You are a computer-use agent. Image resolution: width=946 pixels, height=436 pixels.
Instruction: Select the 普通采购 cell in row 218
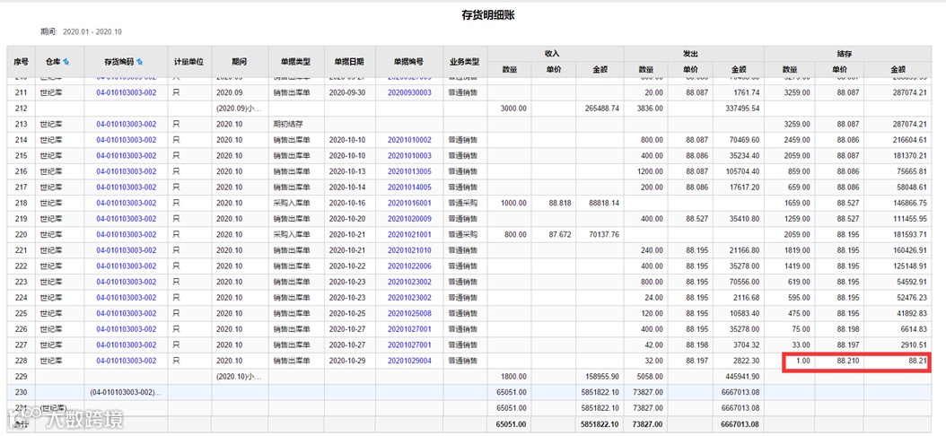tap(463, 203)
